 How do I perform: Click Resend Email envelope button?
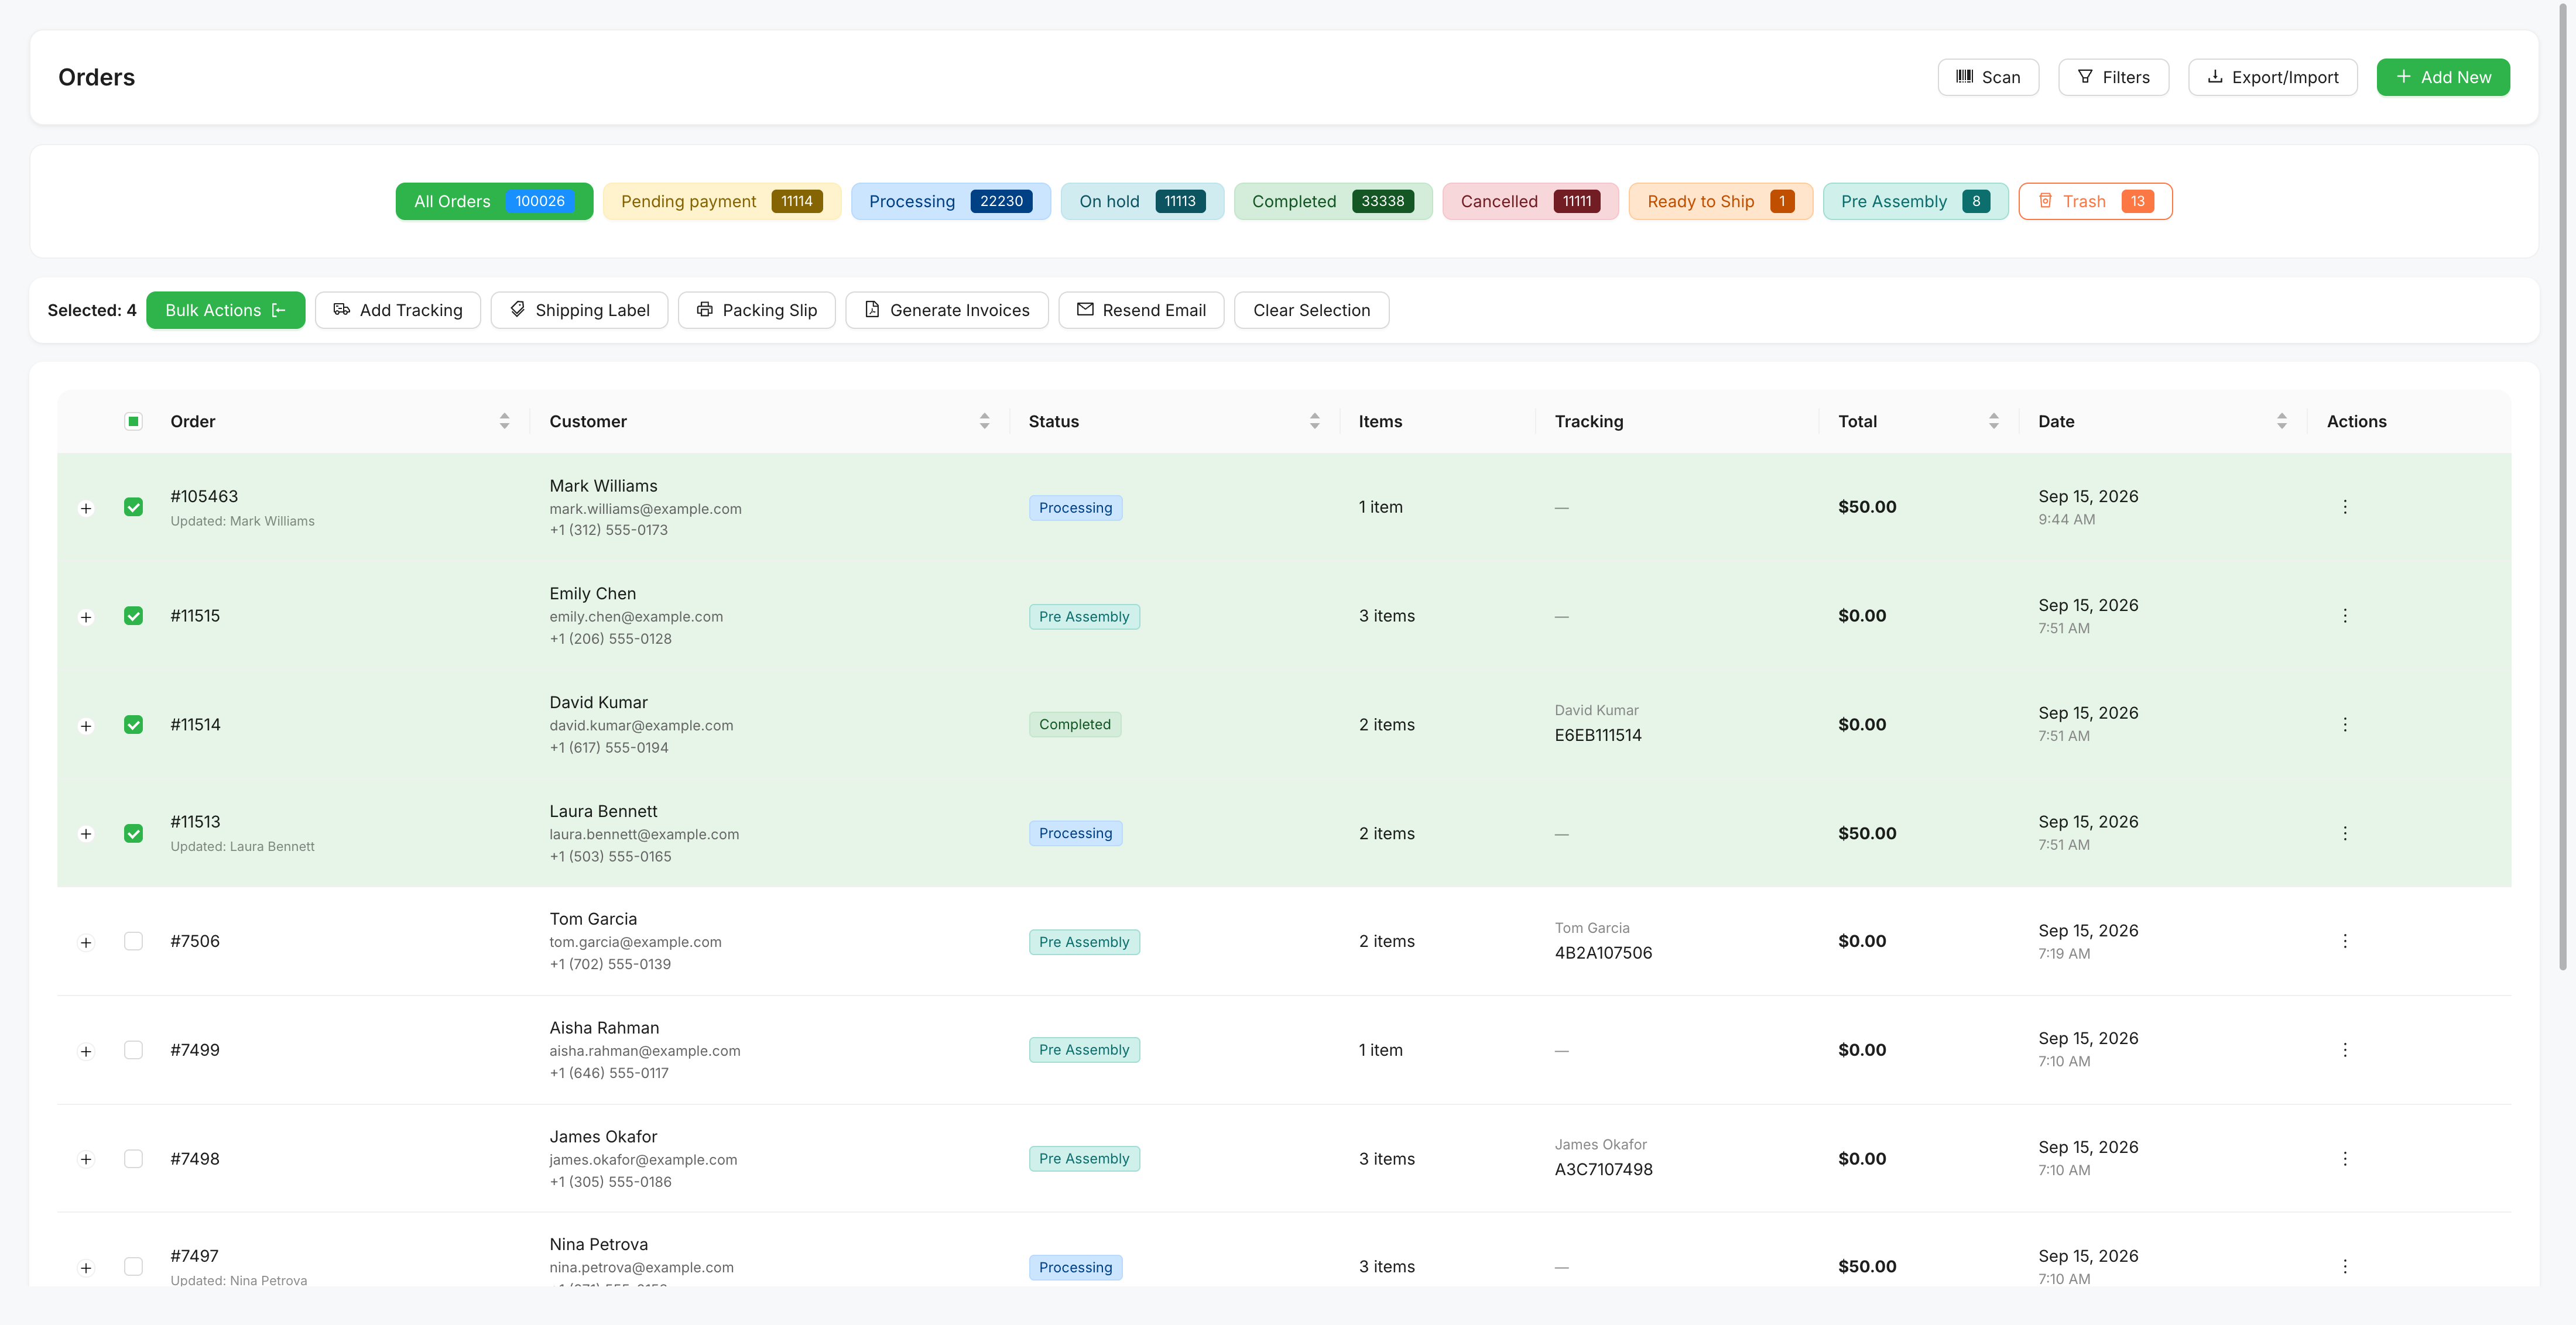pos(1141,310)
